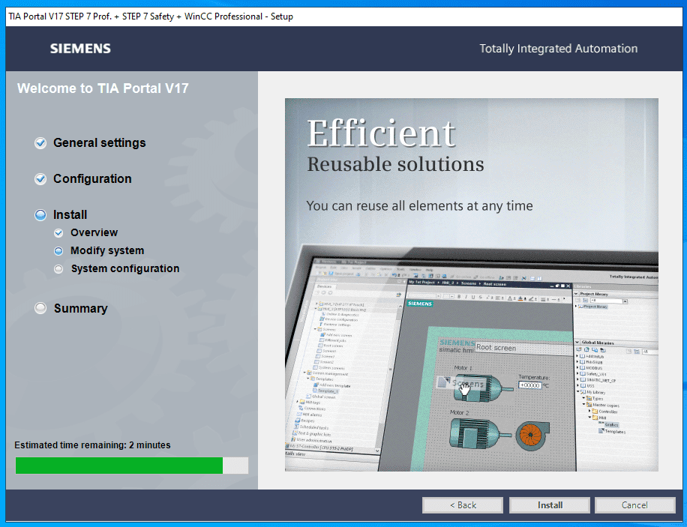This screenshot has width=687, height=527.
Task: Click the Reusable solutions subtitle
Action: [x=395, y=164]
